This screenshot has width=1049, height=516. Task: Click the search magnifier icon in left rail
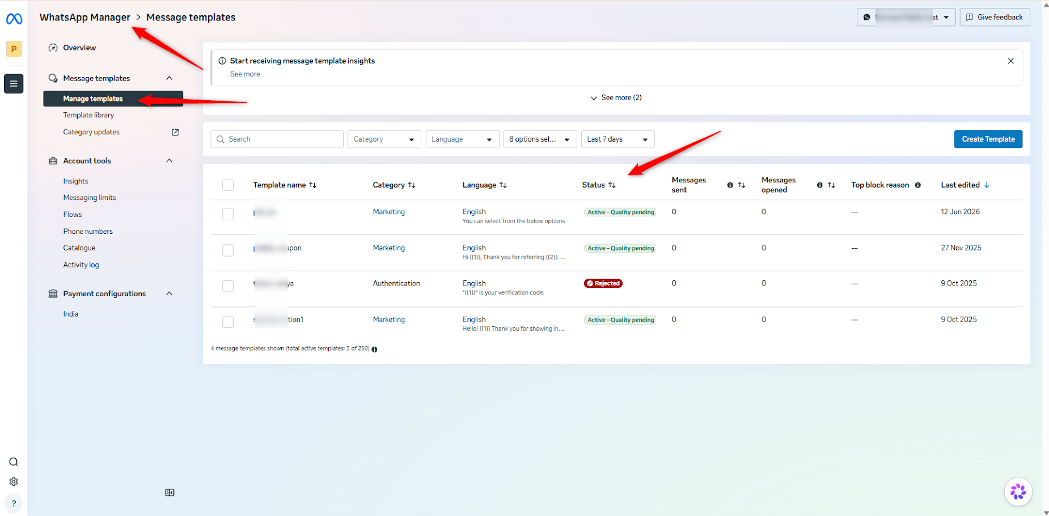point(14,462)
